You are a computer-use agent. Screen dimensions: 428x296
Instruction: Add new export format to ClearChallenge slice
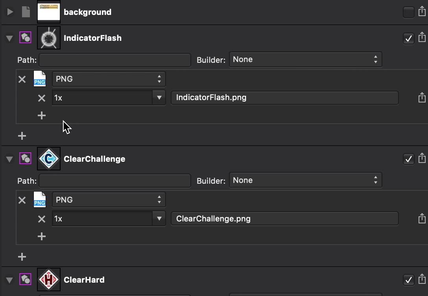tap(22, 257)
